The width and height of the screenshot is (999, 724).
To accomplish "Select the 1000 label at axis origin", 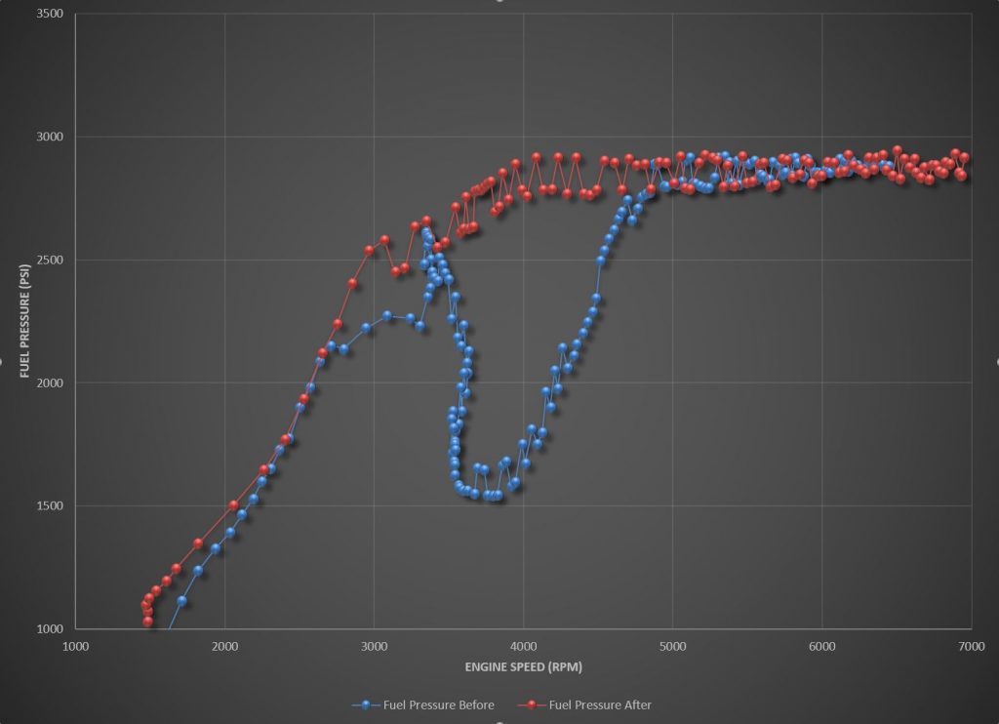I will (x=77, y=645).
